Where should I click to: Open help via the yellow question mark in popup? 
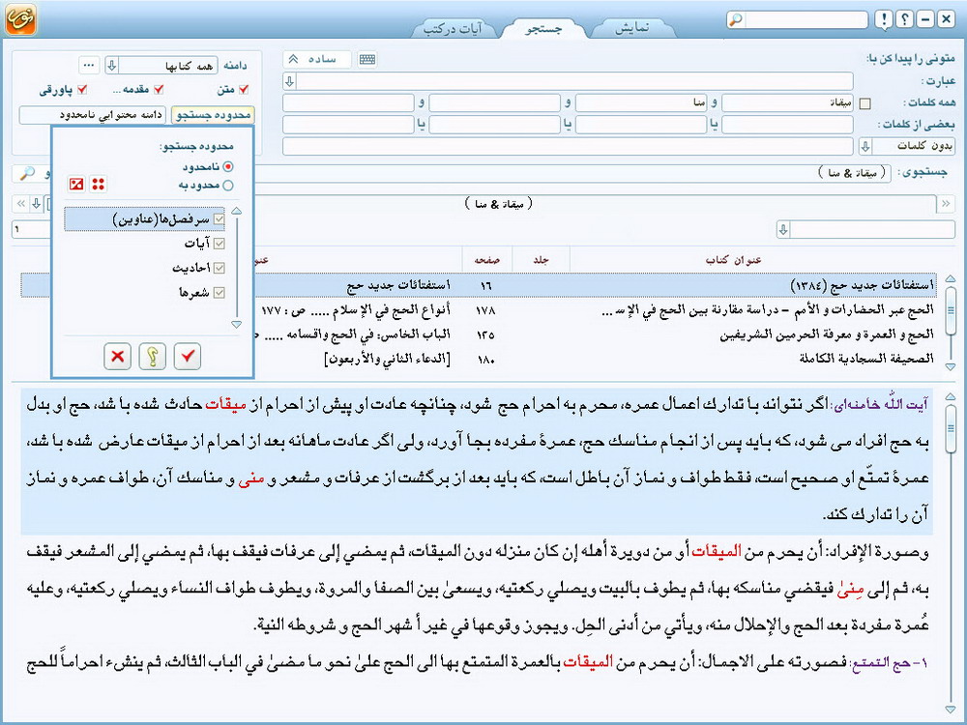153,357
